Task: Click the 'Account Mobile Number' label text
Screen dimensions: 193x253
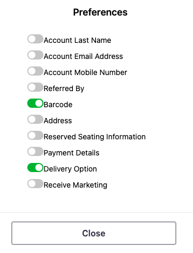Action: pos(85,72)
